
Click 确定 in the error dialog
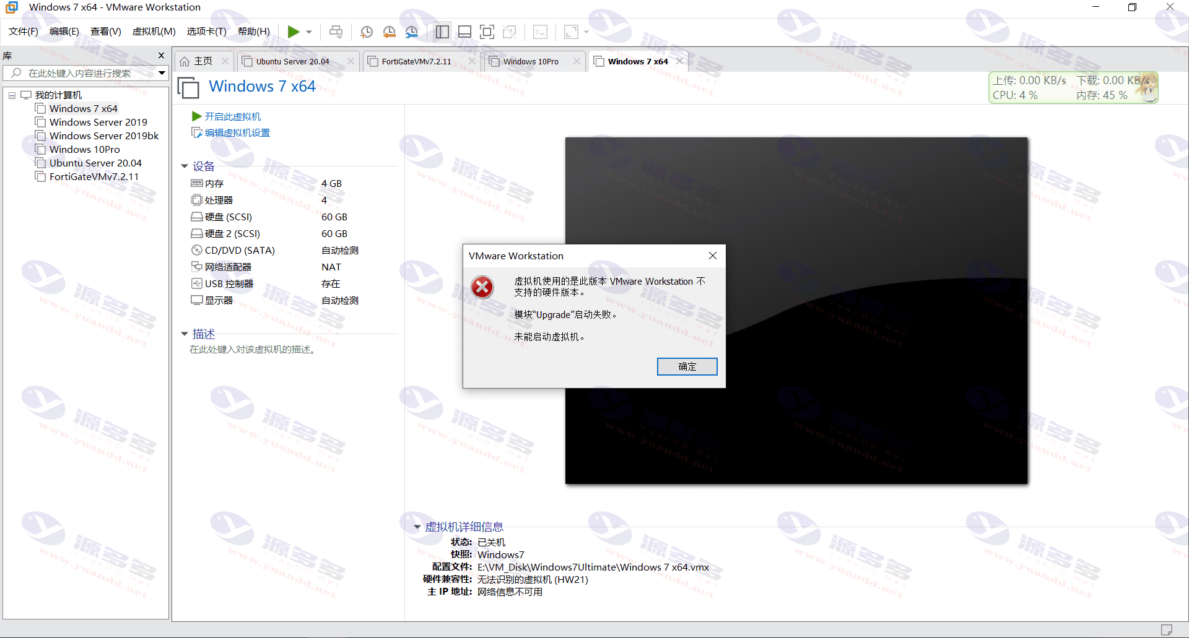[x=687, y=367]
